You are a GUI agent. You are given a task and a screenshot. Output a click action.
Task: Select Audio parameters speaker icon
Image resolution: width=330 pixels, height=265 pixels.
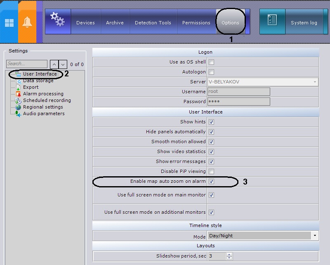click(x=18, y=114)
